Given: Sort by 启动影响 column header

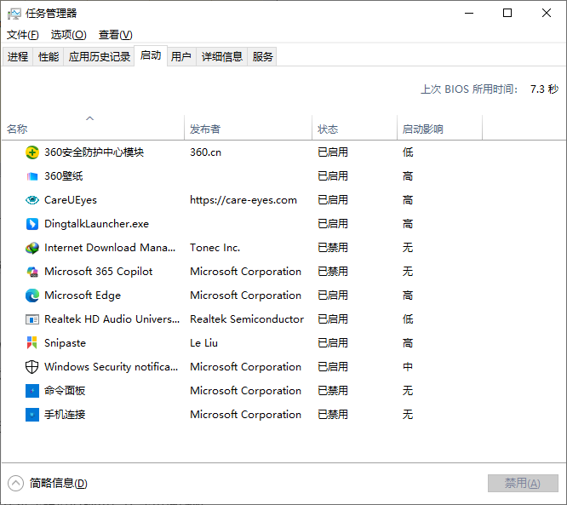Looking at the screenshot, I should [423, 129].
